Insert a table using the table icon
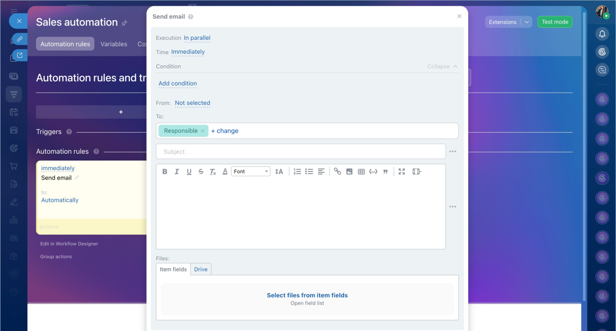 point(361,172)
